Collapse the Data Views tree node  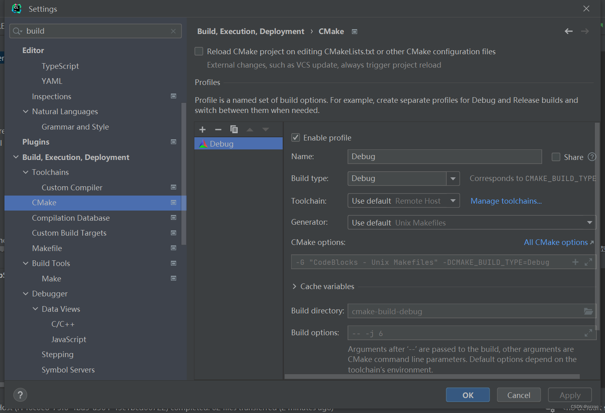click(x=35, y=309)
